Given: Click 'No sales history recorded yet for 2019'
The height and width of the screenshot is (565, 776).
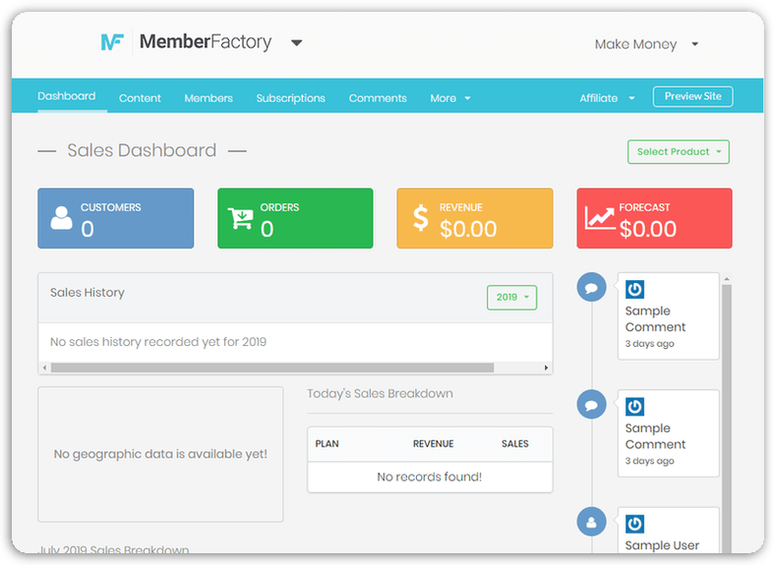Looking at the screenshot, I should (158, 342).
